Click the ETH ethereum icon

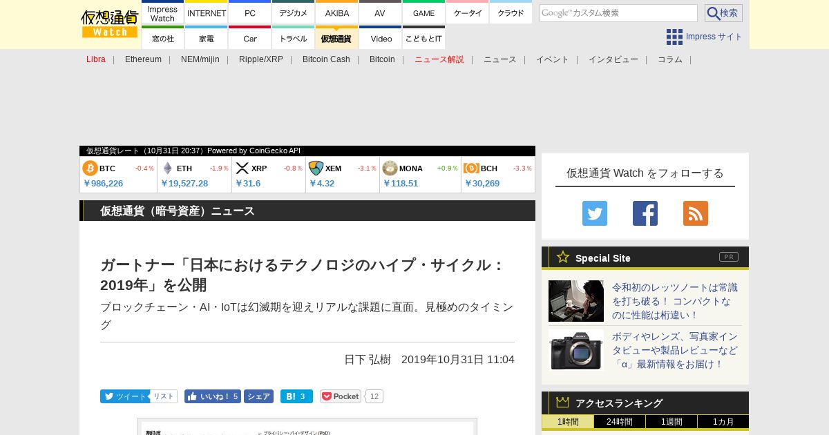pyautogui.click(x=167, y=168)
